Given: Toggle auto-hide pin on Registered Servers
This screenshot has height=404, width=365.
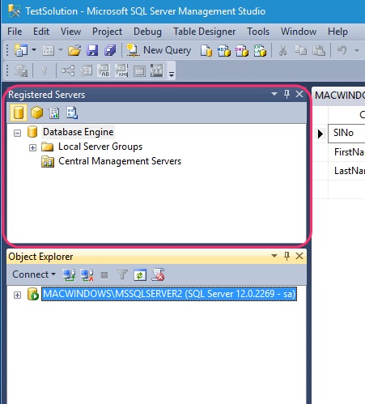Looking at the screenshot, I should [x=286, y=94].
